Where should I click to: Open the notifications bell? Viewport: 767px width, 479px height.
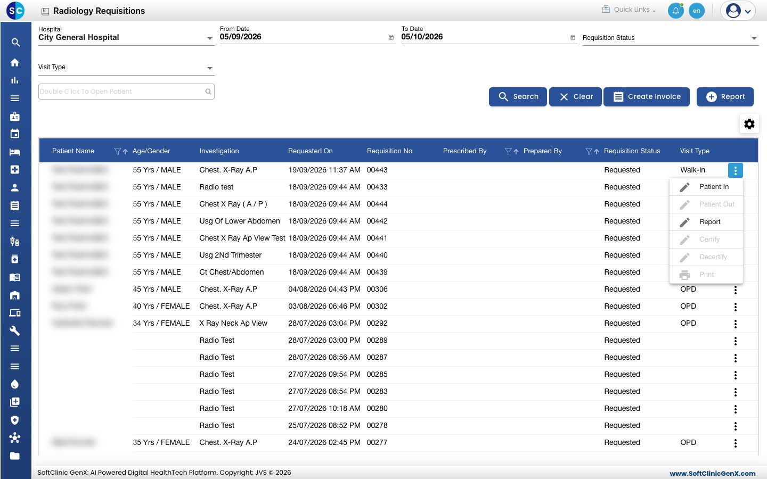point(676,11)
